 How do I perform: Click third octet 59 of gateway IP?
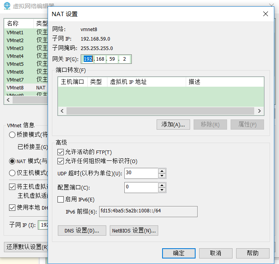112,59
